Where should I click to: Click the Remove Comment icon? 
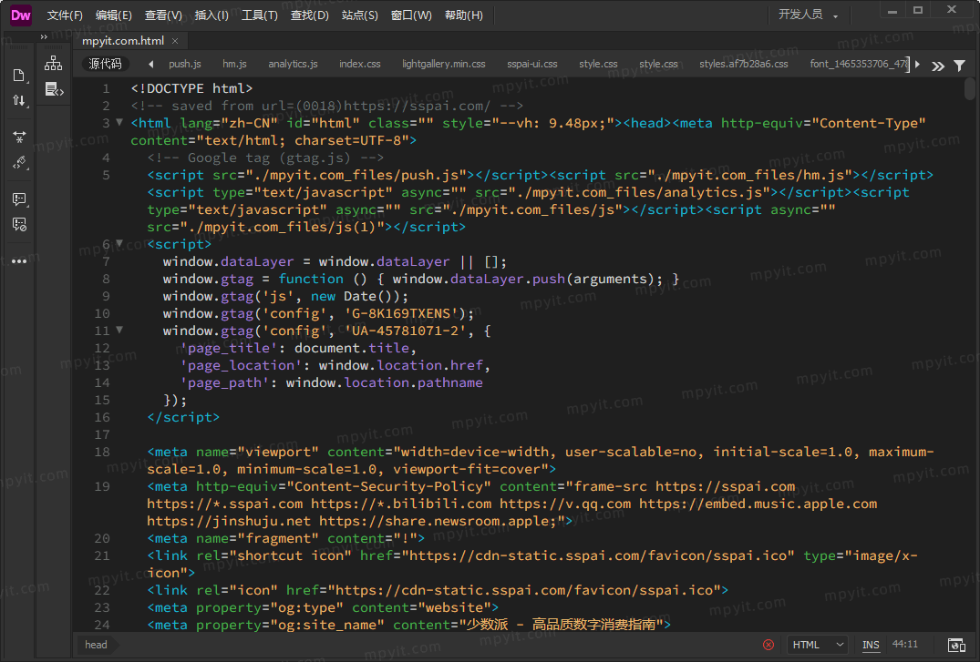click(19, 225)
